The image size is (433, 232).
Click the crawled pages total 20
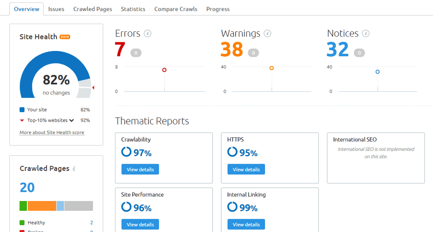(27, 187)
